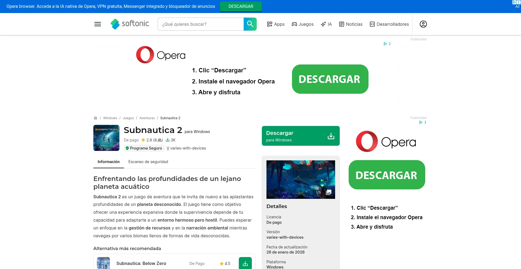Open Subnautica: Below Zero alternative
521x269 pixels.
[141, 263]
